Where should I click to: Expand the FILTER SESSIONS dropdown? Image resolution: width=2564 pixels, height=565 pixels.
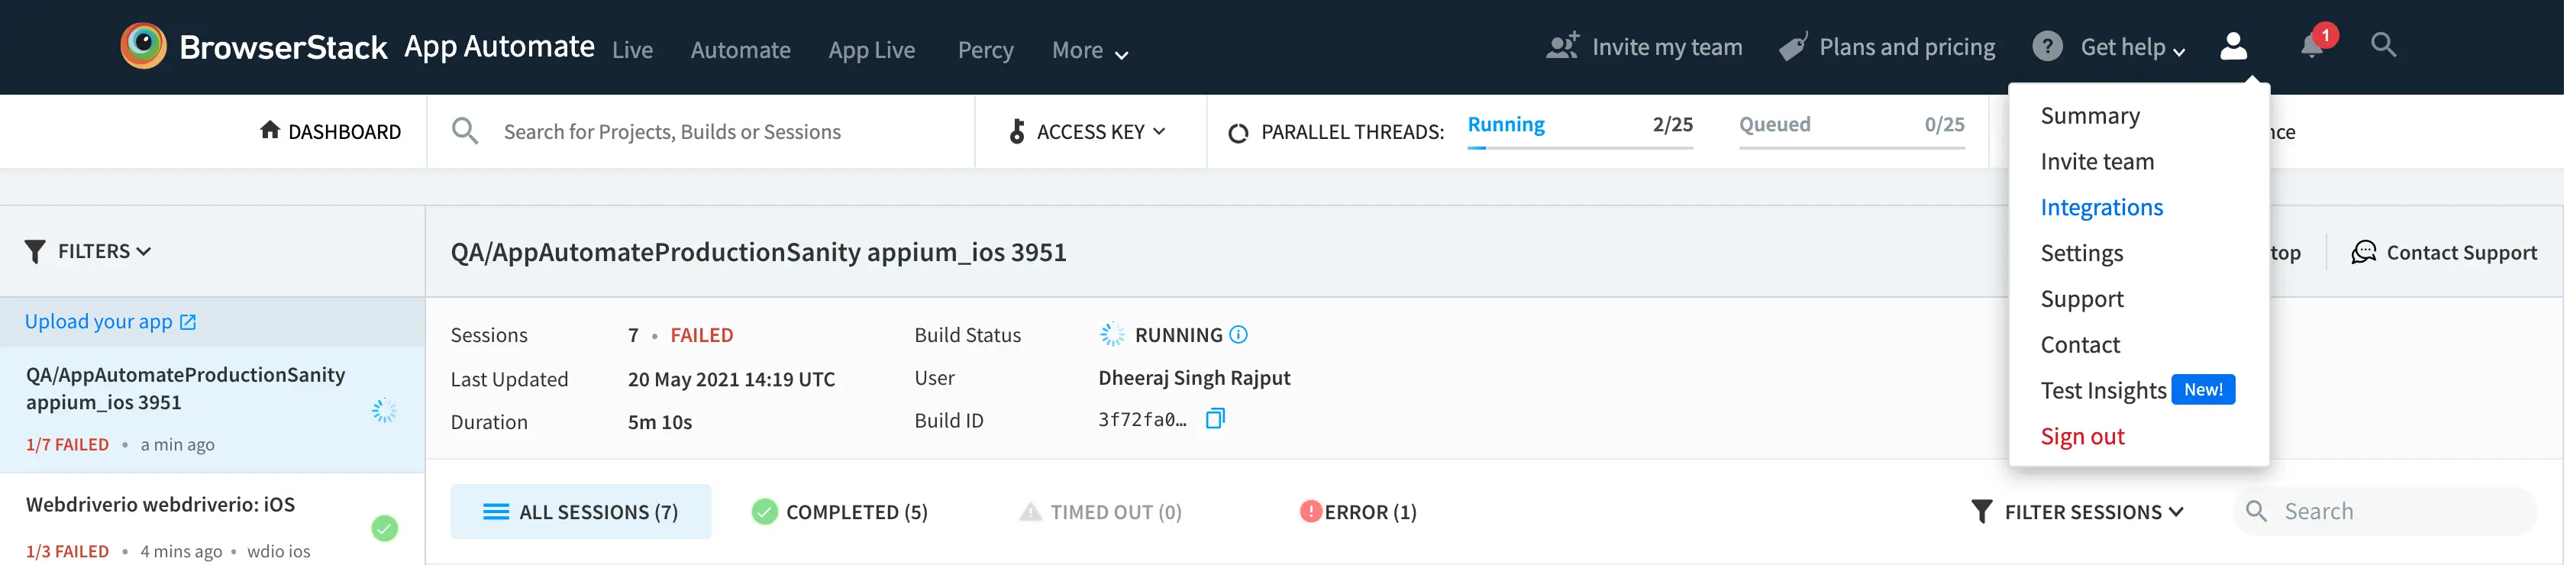pos(2078,512)
